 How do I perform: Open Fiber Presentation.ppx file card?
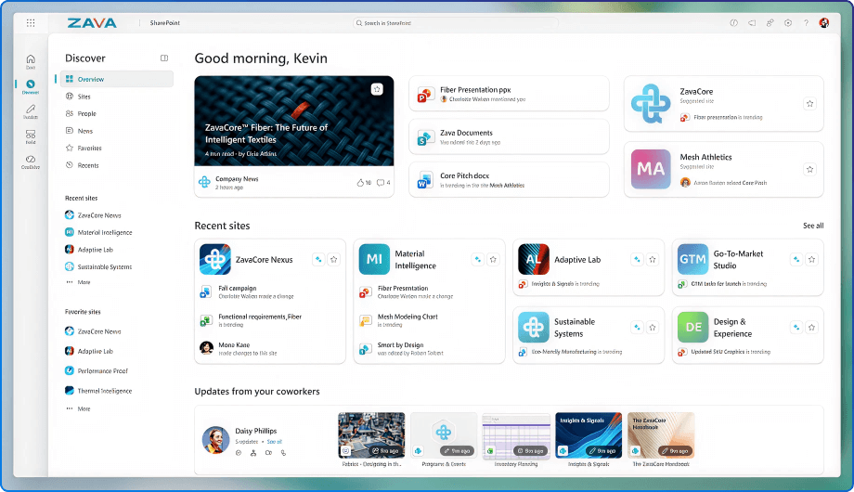point(509,94)
